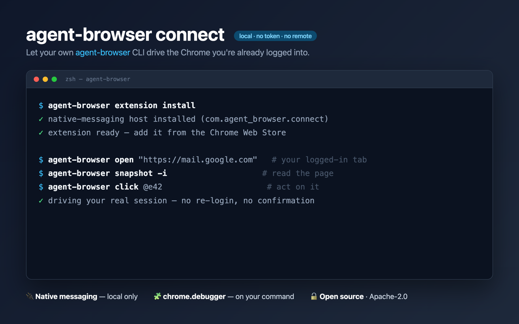Click the 'driving your real session' output line
Screen dimensions: 519x324
tap(181, 200)
